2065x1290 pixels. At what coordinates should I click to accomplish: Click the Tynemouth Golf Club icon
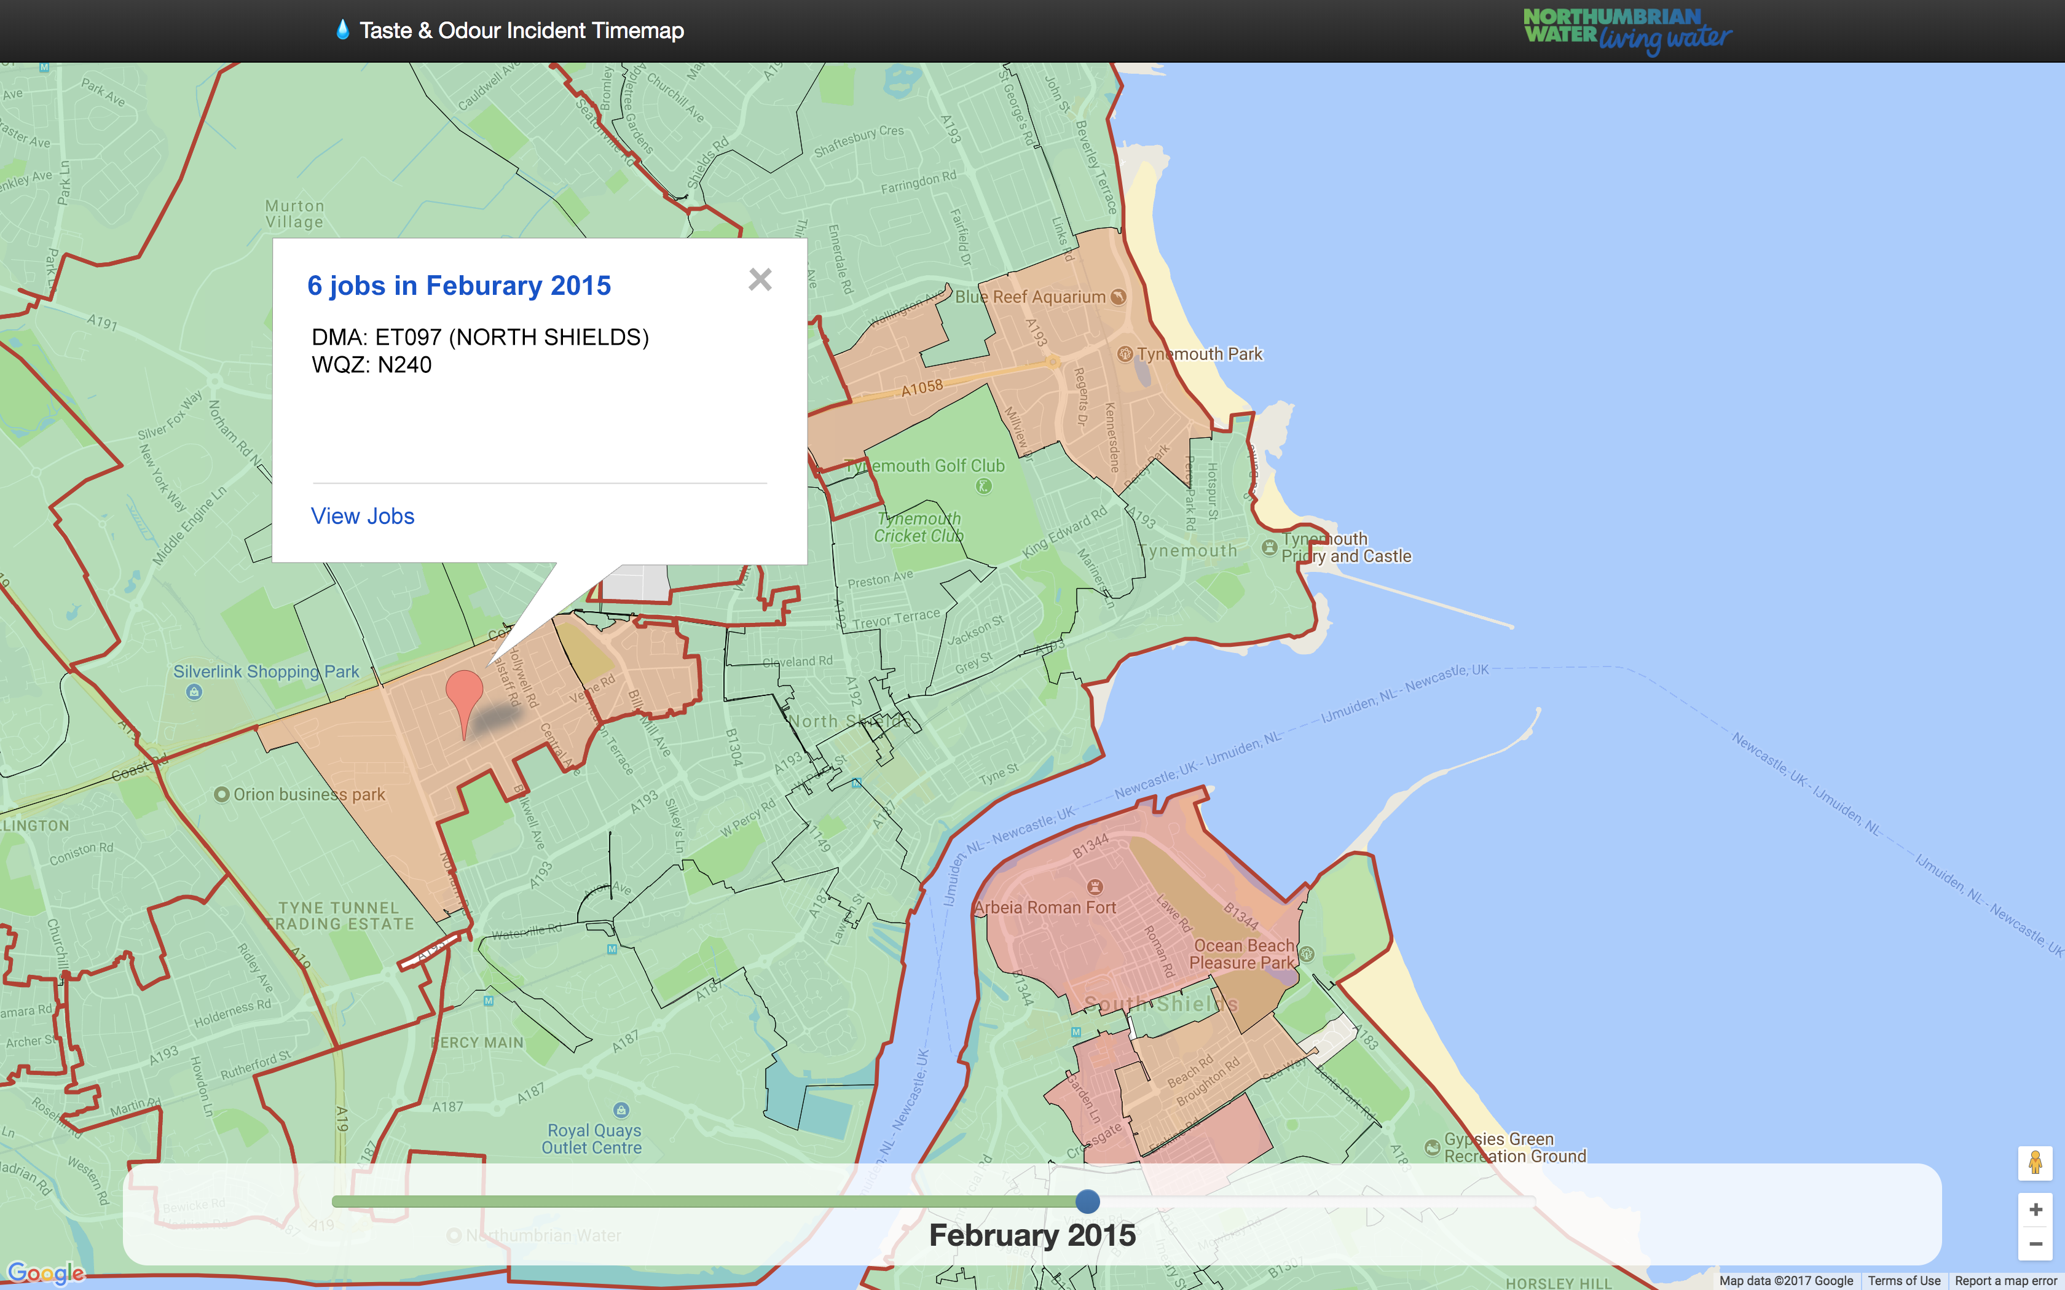pos(983,487)
